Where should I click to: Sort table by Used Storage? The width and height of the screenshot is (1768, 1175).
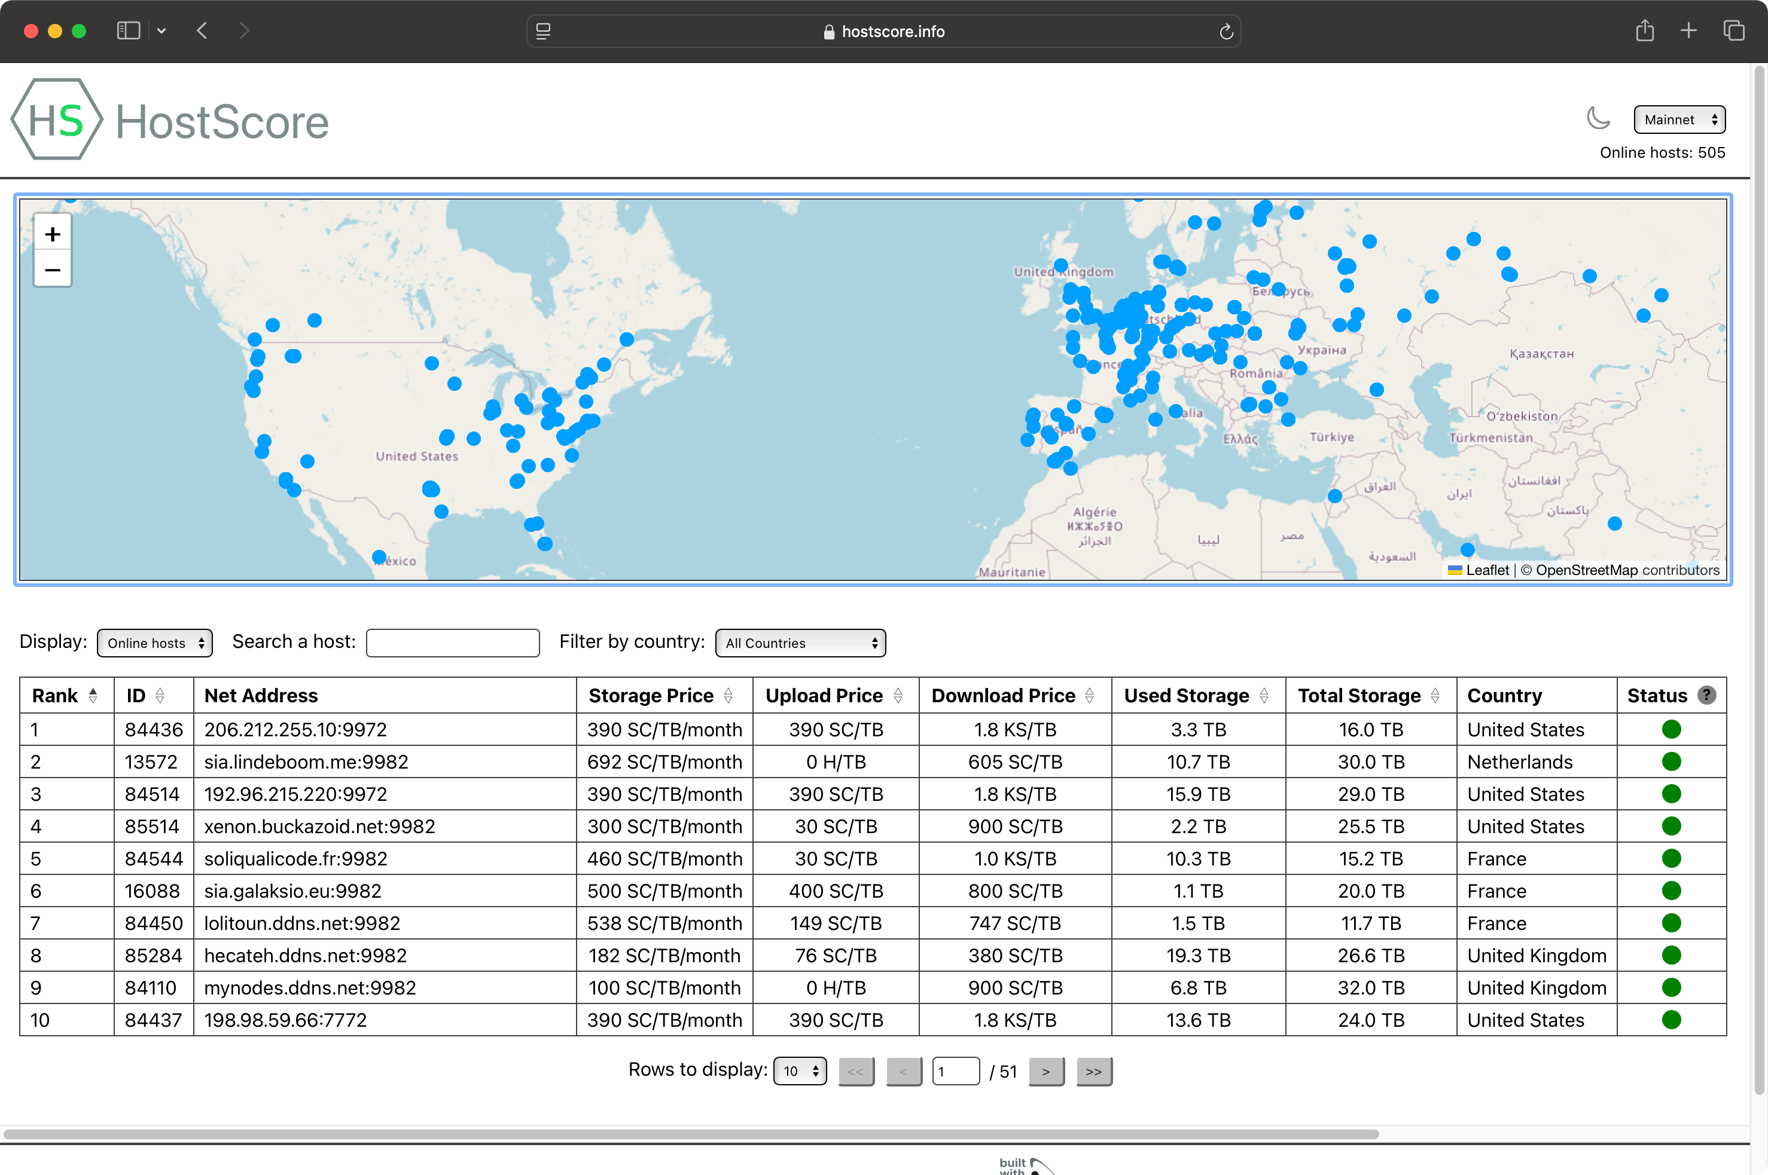coord(1264,696)
